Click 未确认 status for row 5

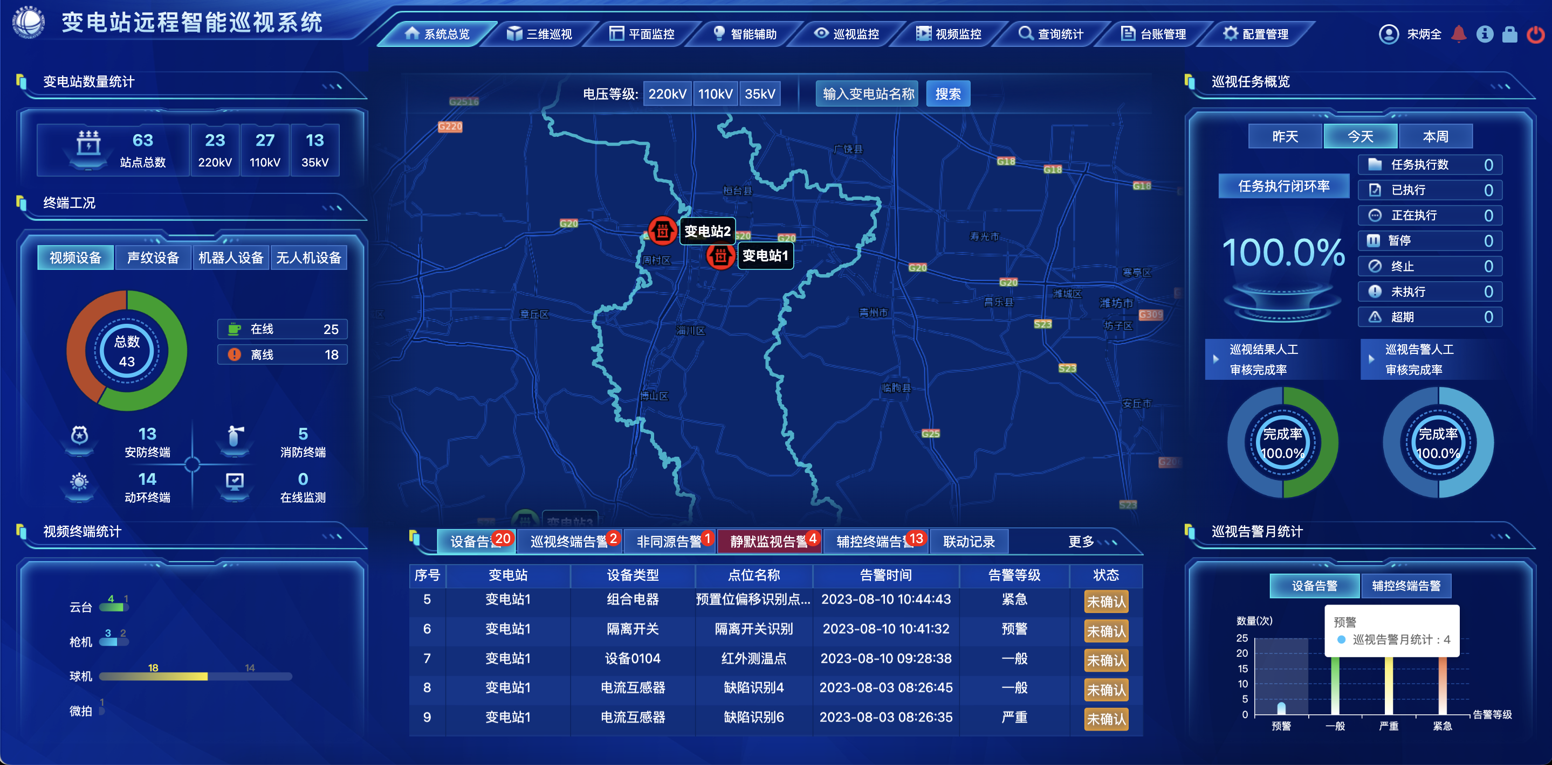tap(1105, 601)
